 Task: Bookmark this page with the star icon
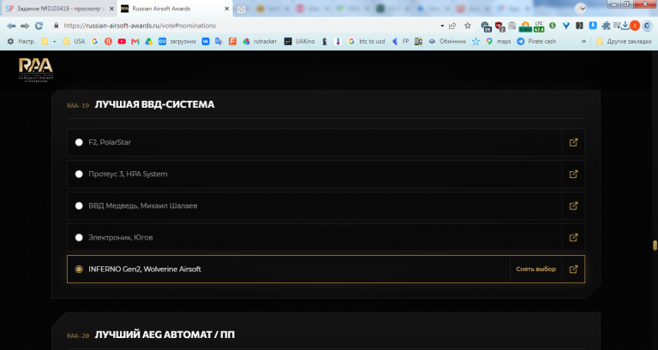point(468,26)
